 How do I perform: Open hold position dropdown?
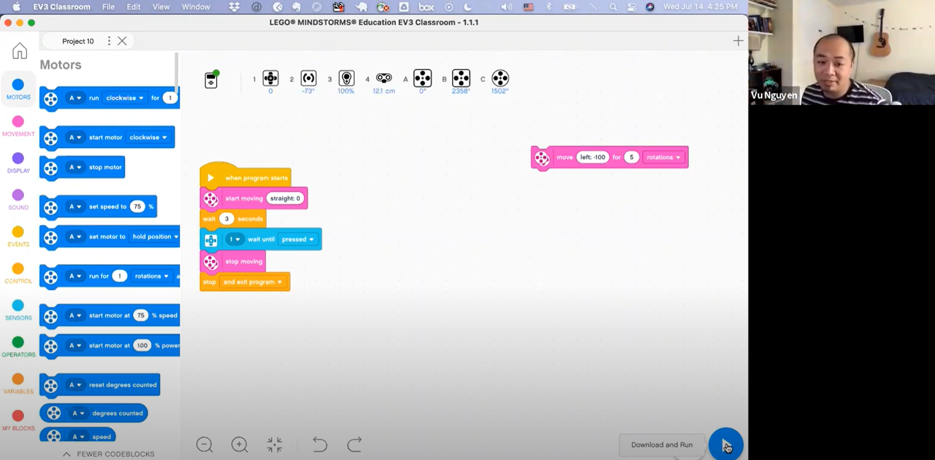point(155,237)
